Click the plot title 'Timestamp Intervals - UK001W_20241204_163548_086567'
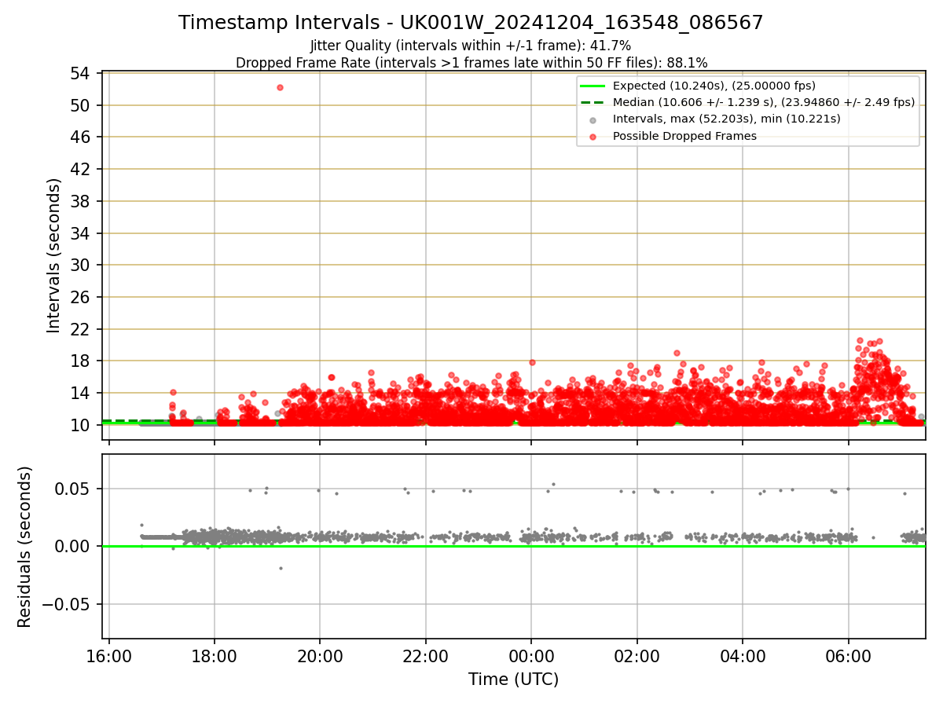 tap(471, 23)
